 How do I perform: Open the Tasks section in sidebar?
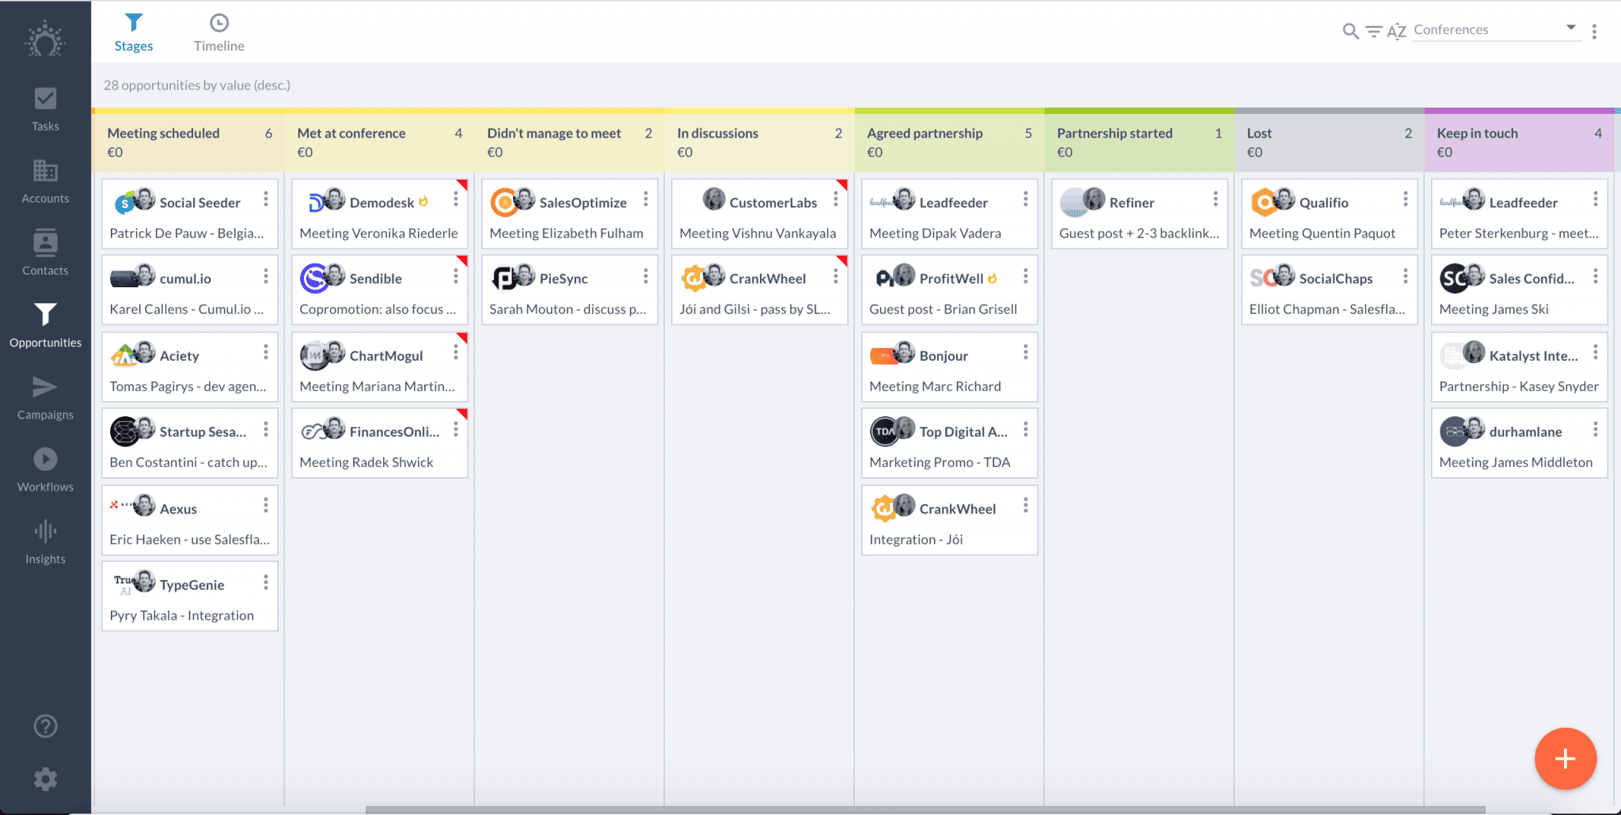[45, 109]
